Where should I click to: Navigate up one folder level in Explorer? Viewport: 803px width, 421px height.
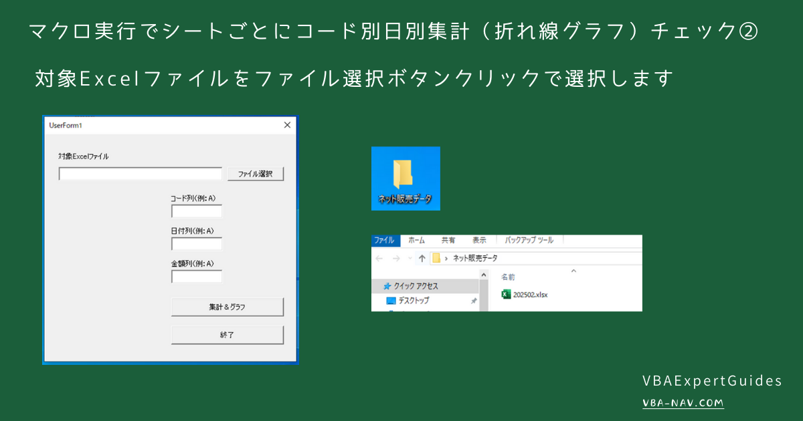pos(422,257)
